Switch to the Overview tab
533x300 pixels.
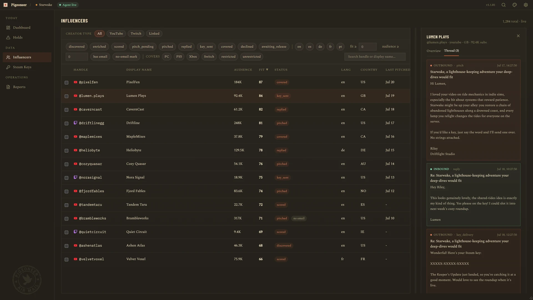click(434, 51)
